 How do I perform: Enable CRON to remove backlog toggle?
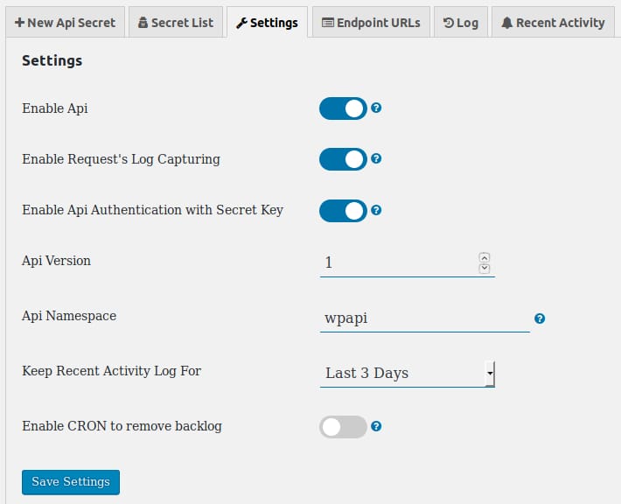[343, 427]
